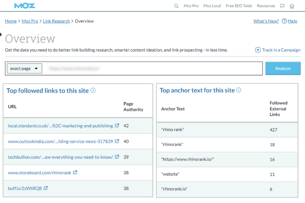Open techbullion.com everything-you-need-to-know link
This screenshot has height=203, width=305.
60,157
